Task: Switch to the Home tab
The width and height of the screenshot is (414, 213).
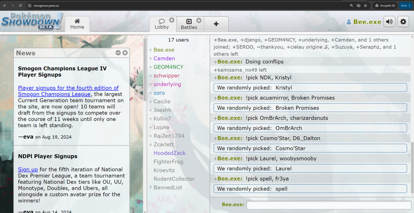Action: 77,24
